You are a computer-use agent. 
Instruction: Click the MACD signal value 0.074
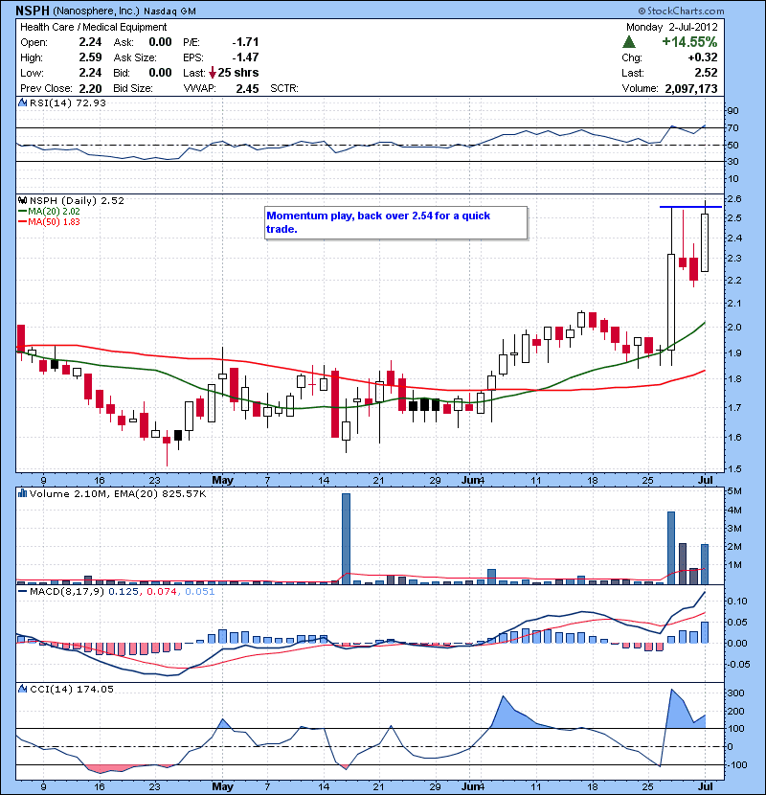[162, 592]
